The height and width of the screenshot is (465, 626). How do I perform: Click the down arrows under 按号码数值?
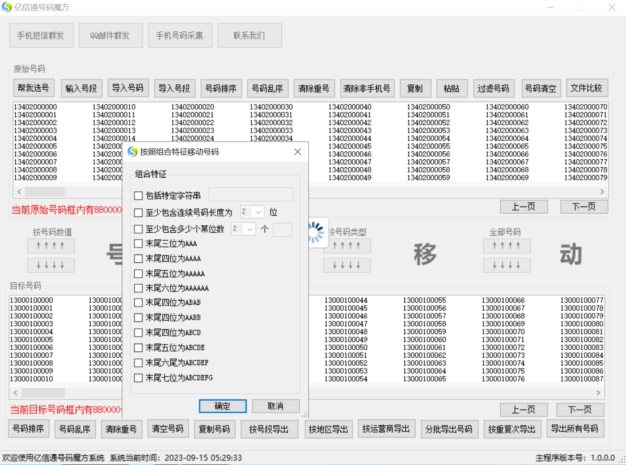[x=51, y=265]
